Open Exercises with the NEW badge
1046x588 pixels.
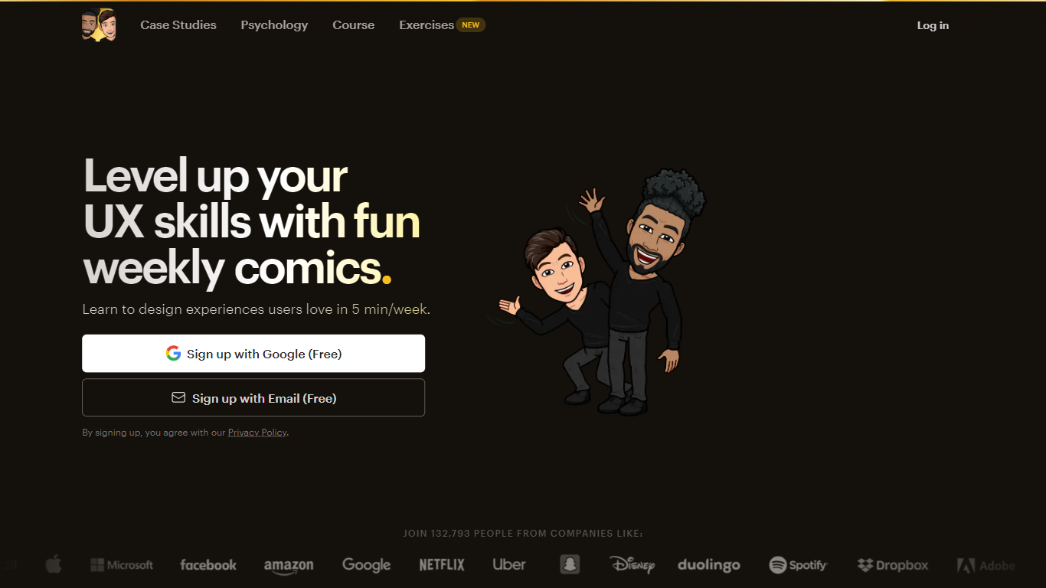point(426,24)
